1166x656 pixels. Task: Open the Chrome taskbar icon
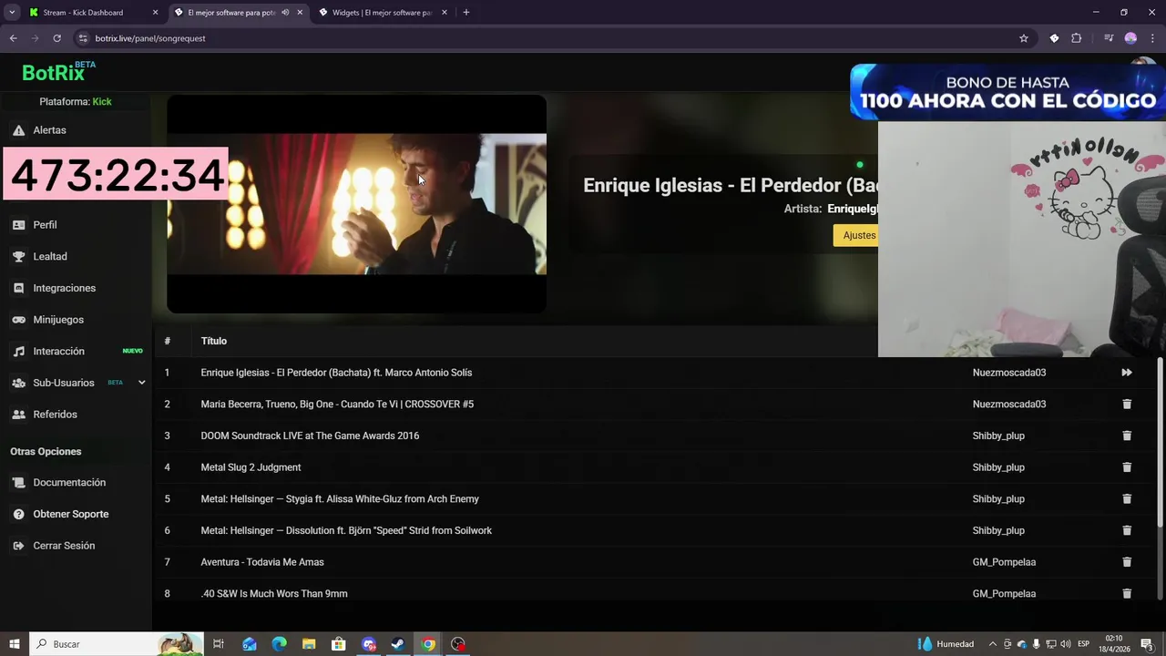click(428, 644)
